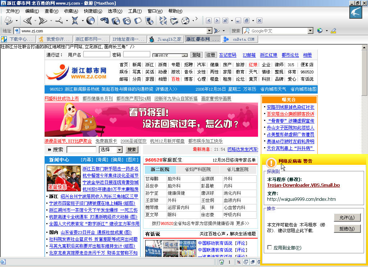Click the New page toolbar icon
This screenshot has height=267, width=368.
click(9, 21)
